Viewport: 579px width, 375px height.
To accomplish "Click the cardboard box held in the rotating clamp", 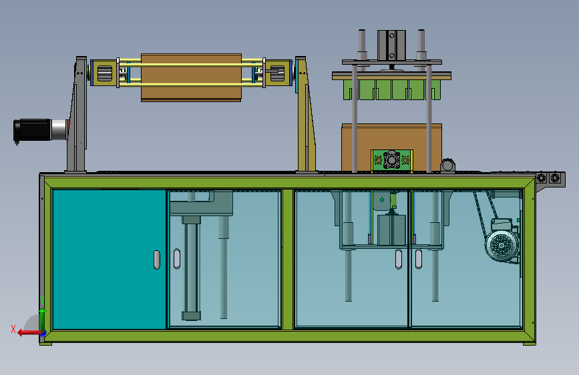I will click(191, 77).
